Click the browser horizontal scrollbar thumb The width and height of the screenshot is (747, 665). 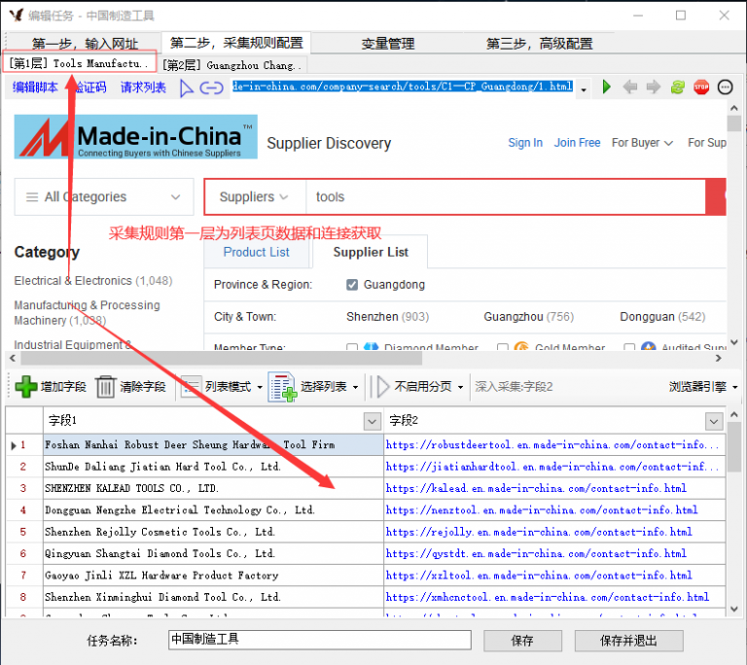220,358
